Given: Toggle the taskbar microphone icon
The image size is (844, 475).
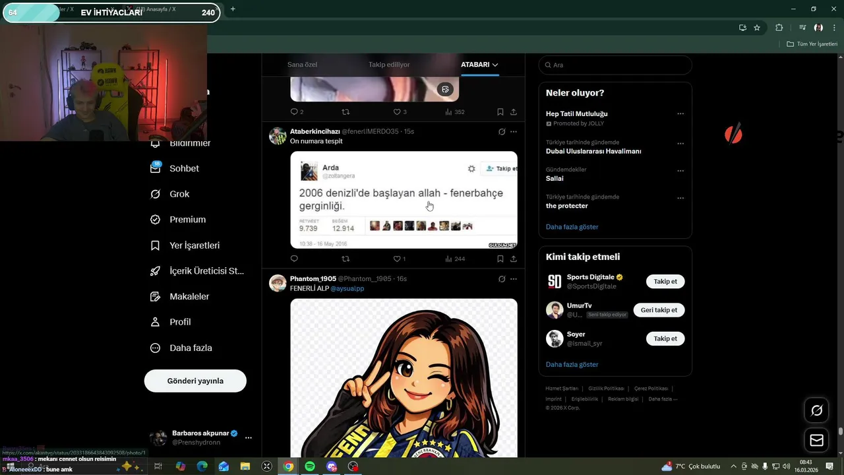Looking at the screenshot, I should (x=765, y=466).
